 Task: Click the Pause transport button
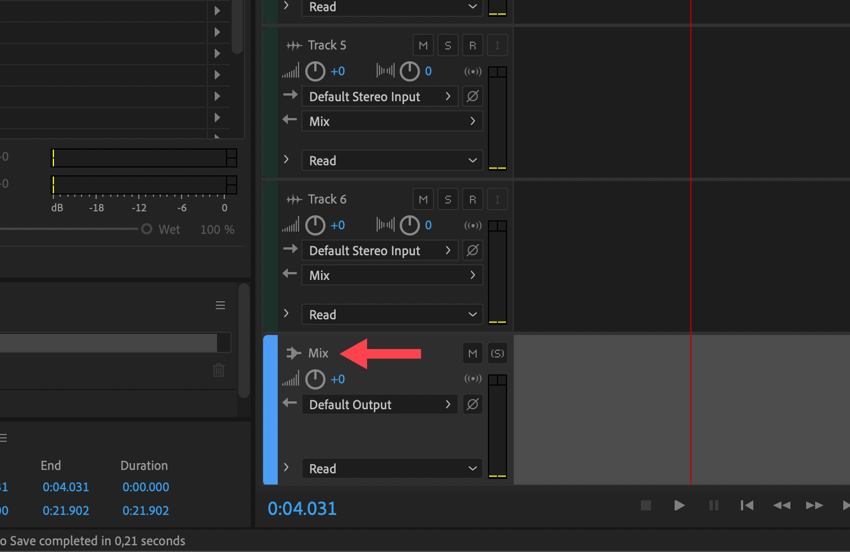click(713, 505)
